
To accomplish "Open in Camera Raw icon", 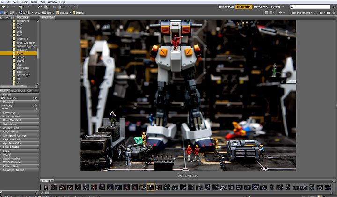I will (x=55, y=7).
